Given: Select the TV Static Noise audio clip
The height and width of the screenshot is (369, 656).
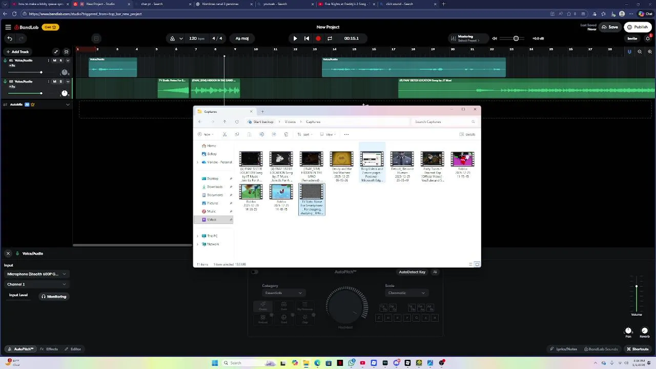Looking at the screenshot, I should (173, 88).
